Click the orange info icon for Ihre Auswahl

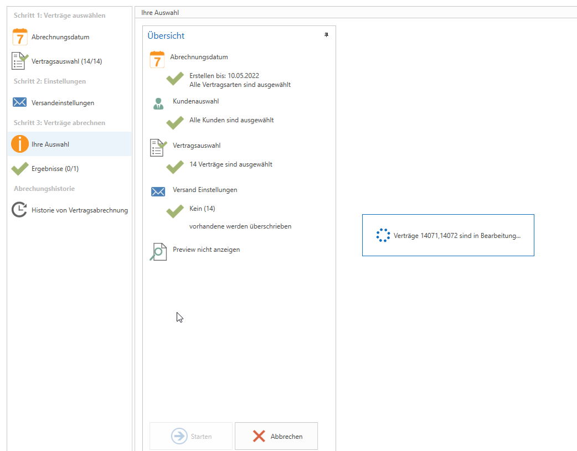pyautogui.click(x=20, y=144)
